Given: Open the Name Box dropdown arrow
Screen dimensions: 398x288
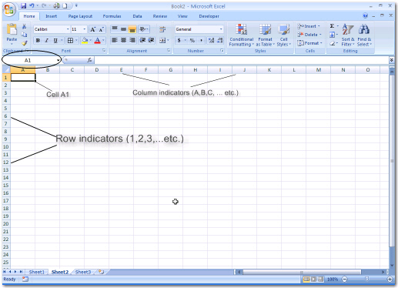Looking at the screenshot, I should [x=59, y=60].
